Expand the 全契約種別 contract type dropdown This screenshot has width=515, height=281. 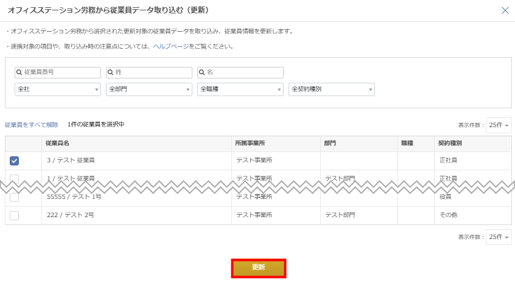tap(332, 89)
